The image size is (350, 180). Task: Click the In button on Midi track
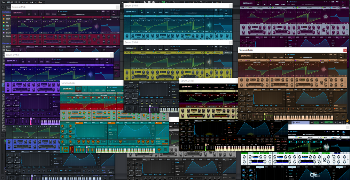point(312,123)
